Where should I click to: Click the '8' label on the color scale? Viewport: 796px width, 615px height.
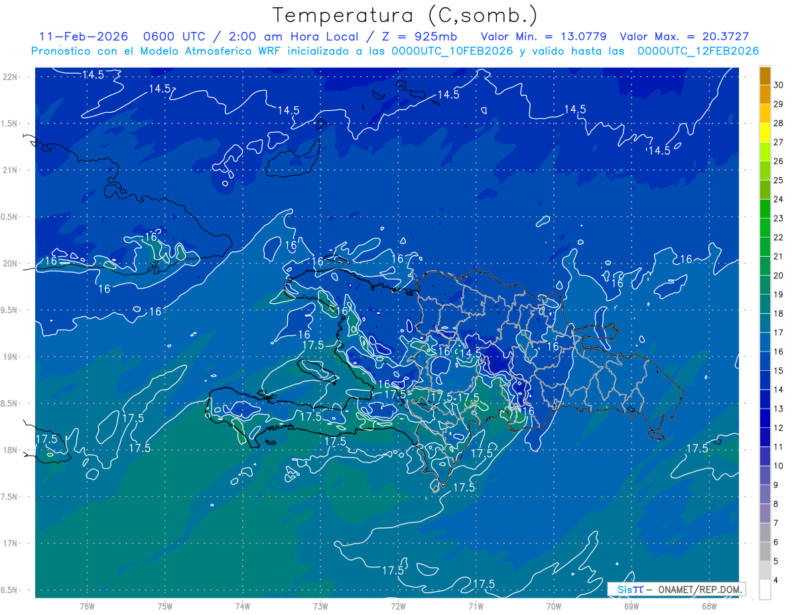pyautogui.click(x=776, y=504)
